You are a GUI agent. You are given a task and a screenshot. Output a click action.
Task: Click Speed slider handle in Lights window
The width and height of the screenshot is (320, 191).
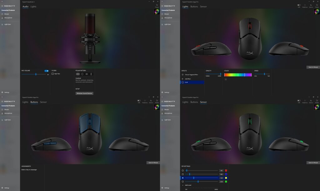tap(264, 74)
